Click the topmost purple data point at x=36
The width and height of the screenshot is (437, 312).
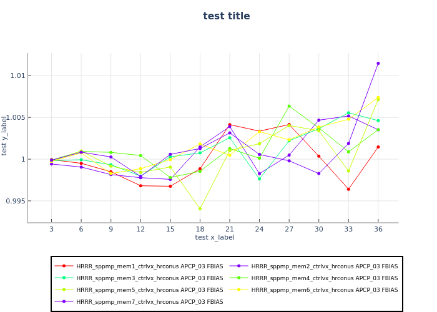378,63
